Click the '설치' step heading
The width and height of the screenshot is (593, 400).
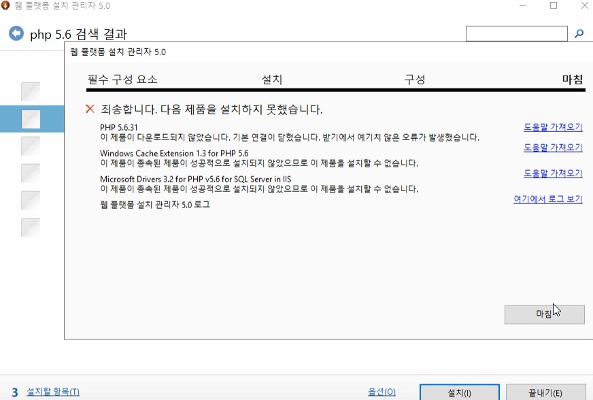coord(272,80)
